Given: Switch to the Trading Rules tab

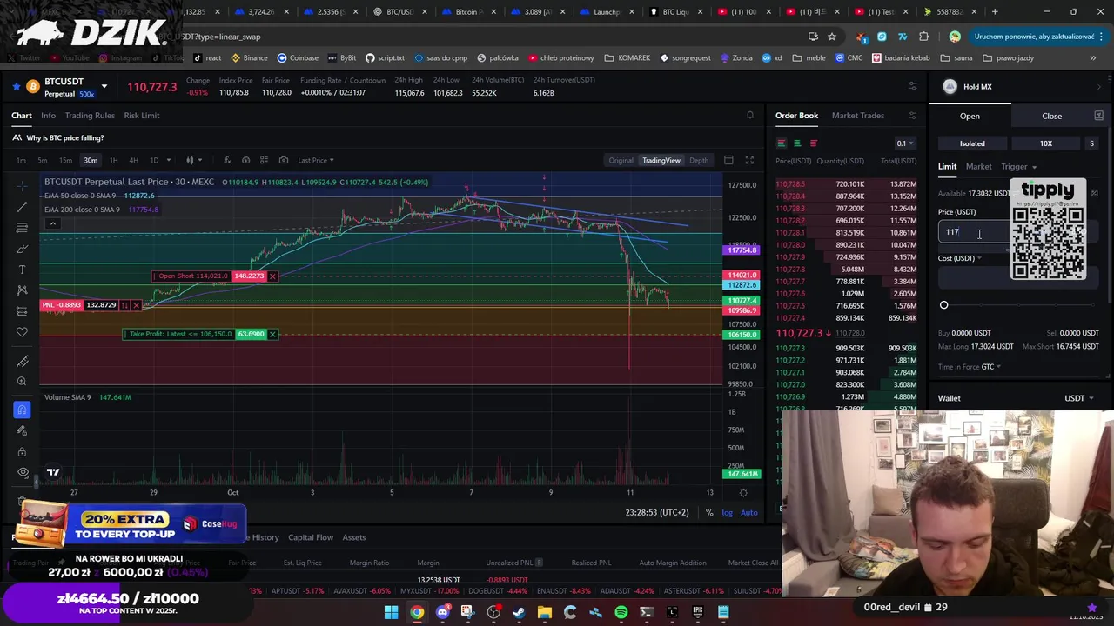Looking at the screenshot, I should [90, 115].
